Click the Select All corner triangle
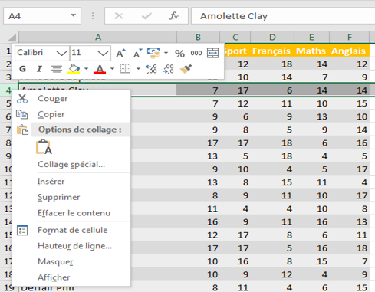The height and width of the screenshot is (292, 375). point(12,38)
